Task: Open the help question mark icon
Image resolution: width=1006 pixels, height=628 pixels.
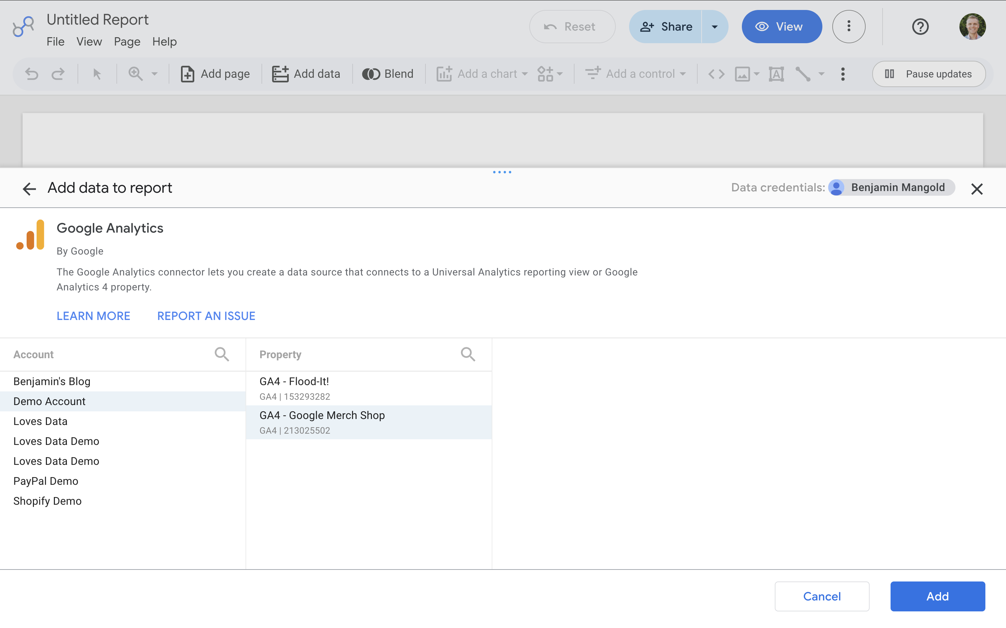Action: (920, 27)
